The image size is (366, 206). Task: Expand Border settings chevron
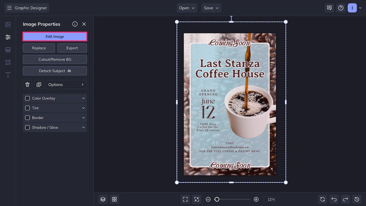(x=83, y=118)
